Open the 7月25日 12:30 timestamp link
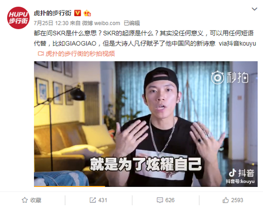This screenshot has width=263, height=207. 51,23
